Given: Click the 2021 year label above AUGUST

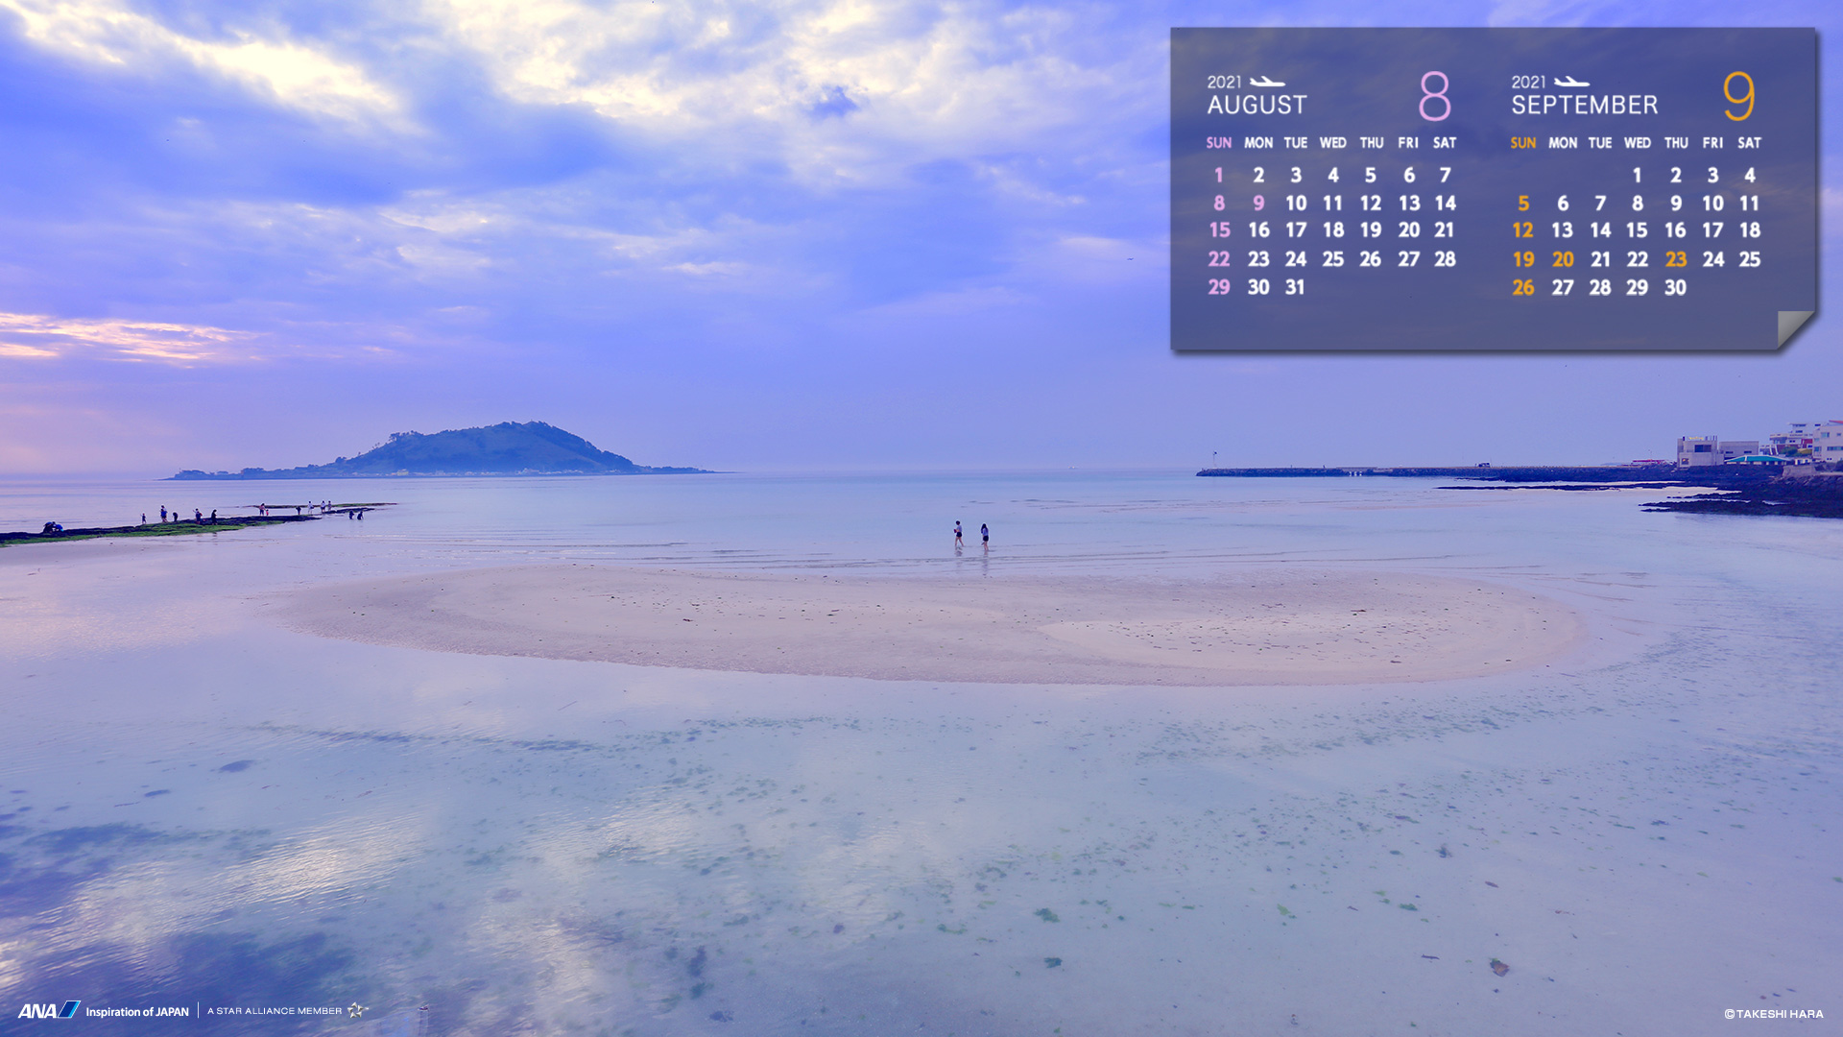Looking at the screenshot, I should click(1224, 83).
